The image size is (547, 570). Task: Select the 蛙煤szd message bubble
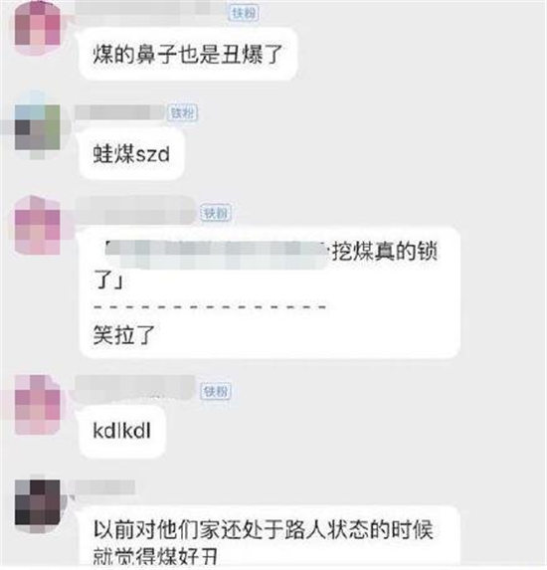pyautogui.click(x=131, y=154)
